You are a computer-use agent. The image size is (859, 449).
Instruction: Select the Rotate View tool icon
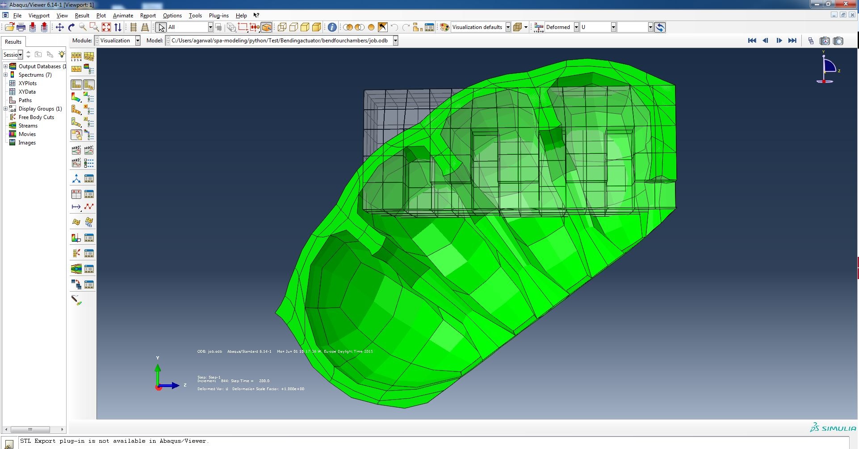(71, 27)
